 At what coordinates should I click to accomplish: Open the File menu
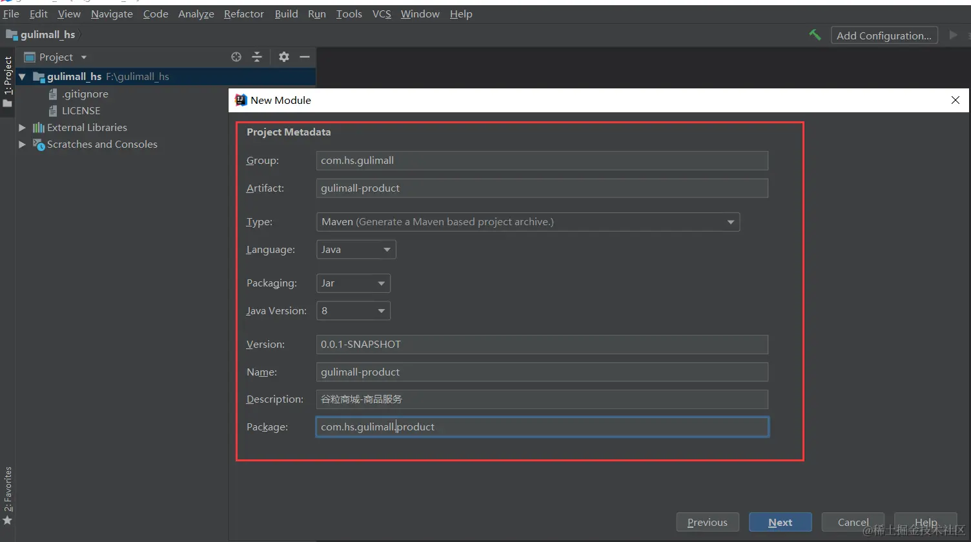click(11, 14)
